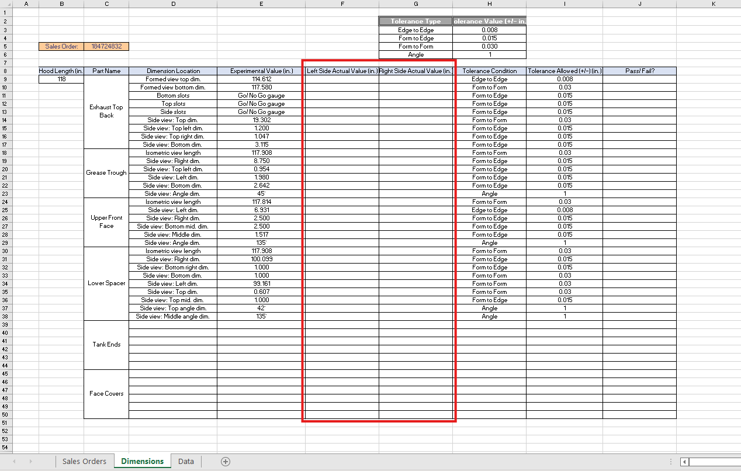741x471 pixels.
Task: Select the experimental value 6.931 cell
Action: click(x=261, y=210)
